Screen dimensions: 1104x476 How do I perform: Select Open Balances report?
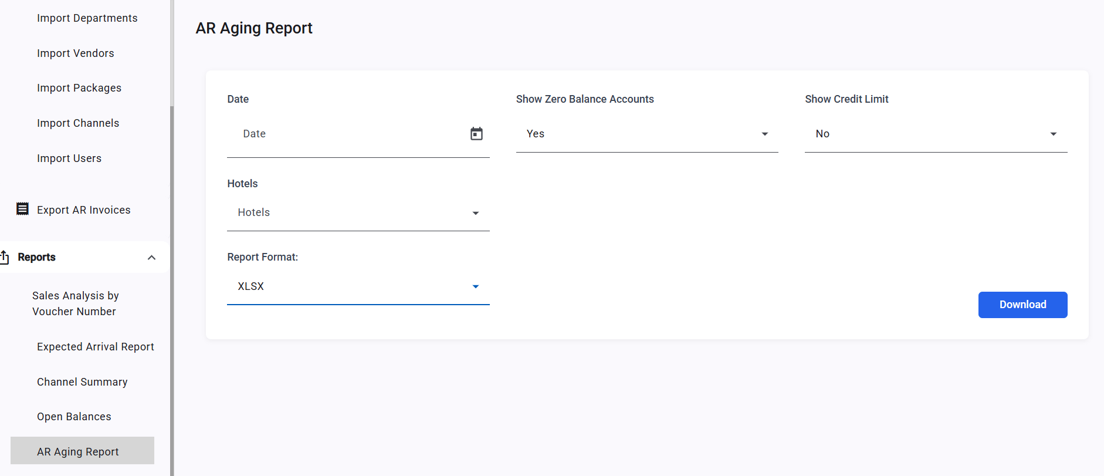pyautogui.click(x=74, y=417)
